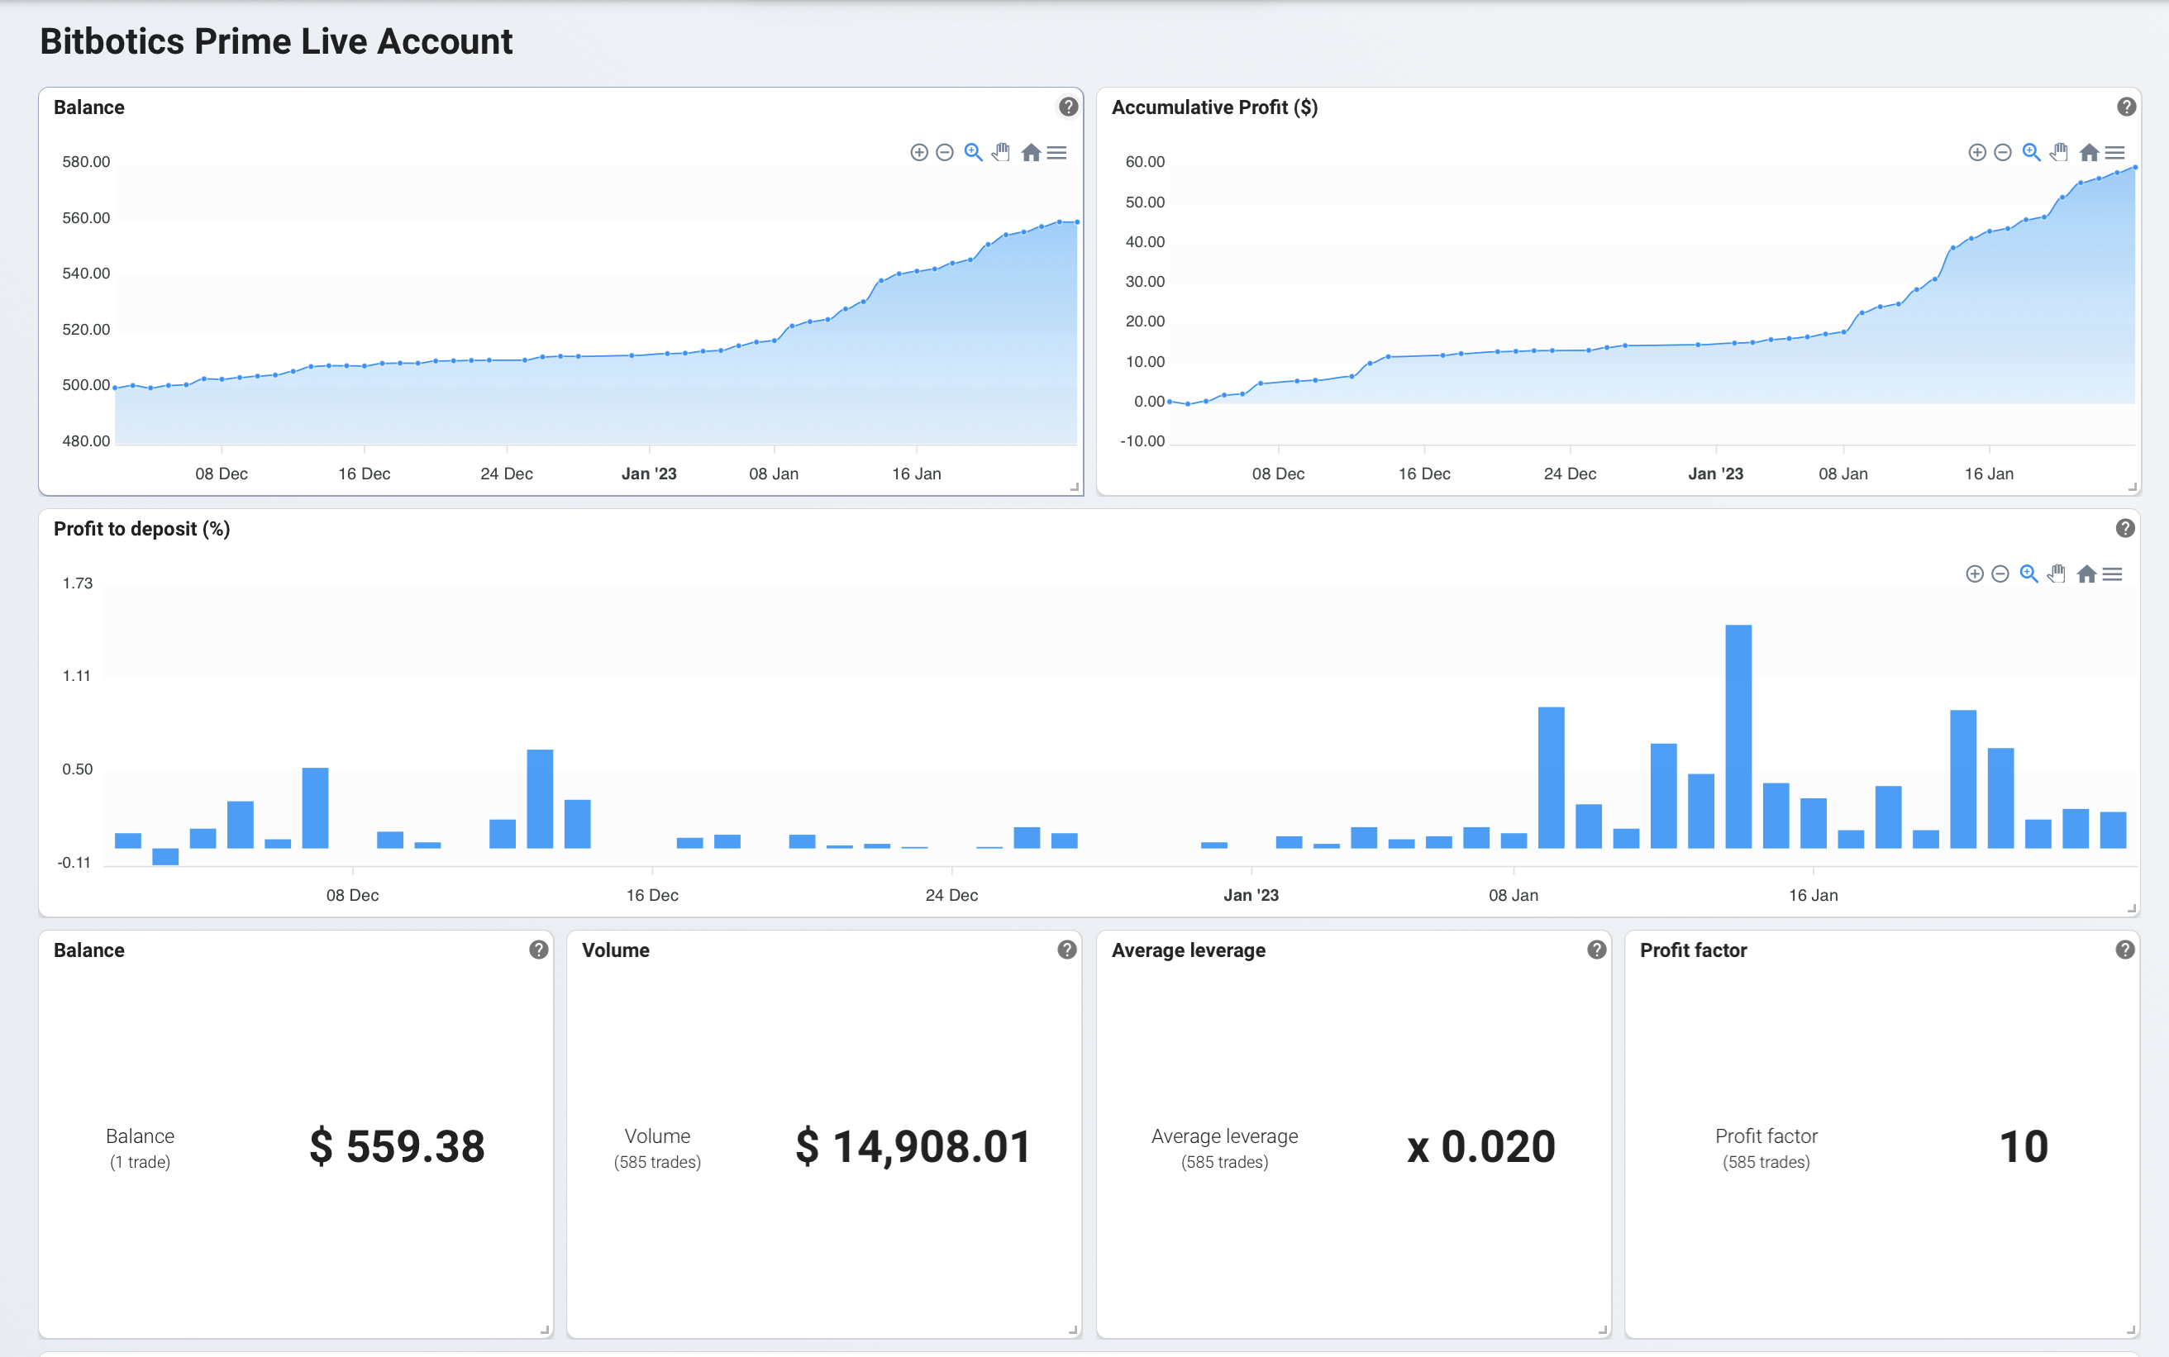2169x1357 pixels.
Task: Click the negative bar in Profit to deposit chart
Action: pos(165,857)
